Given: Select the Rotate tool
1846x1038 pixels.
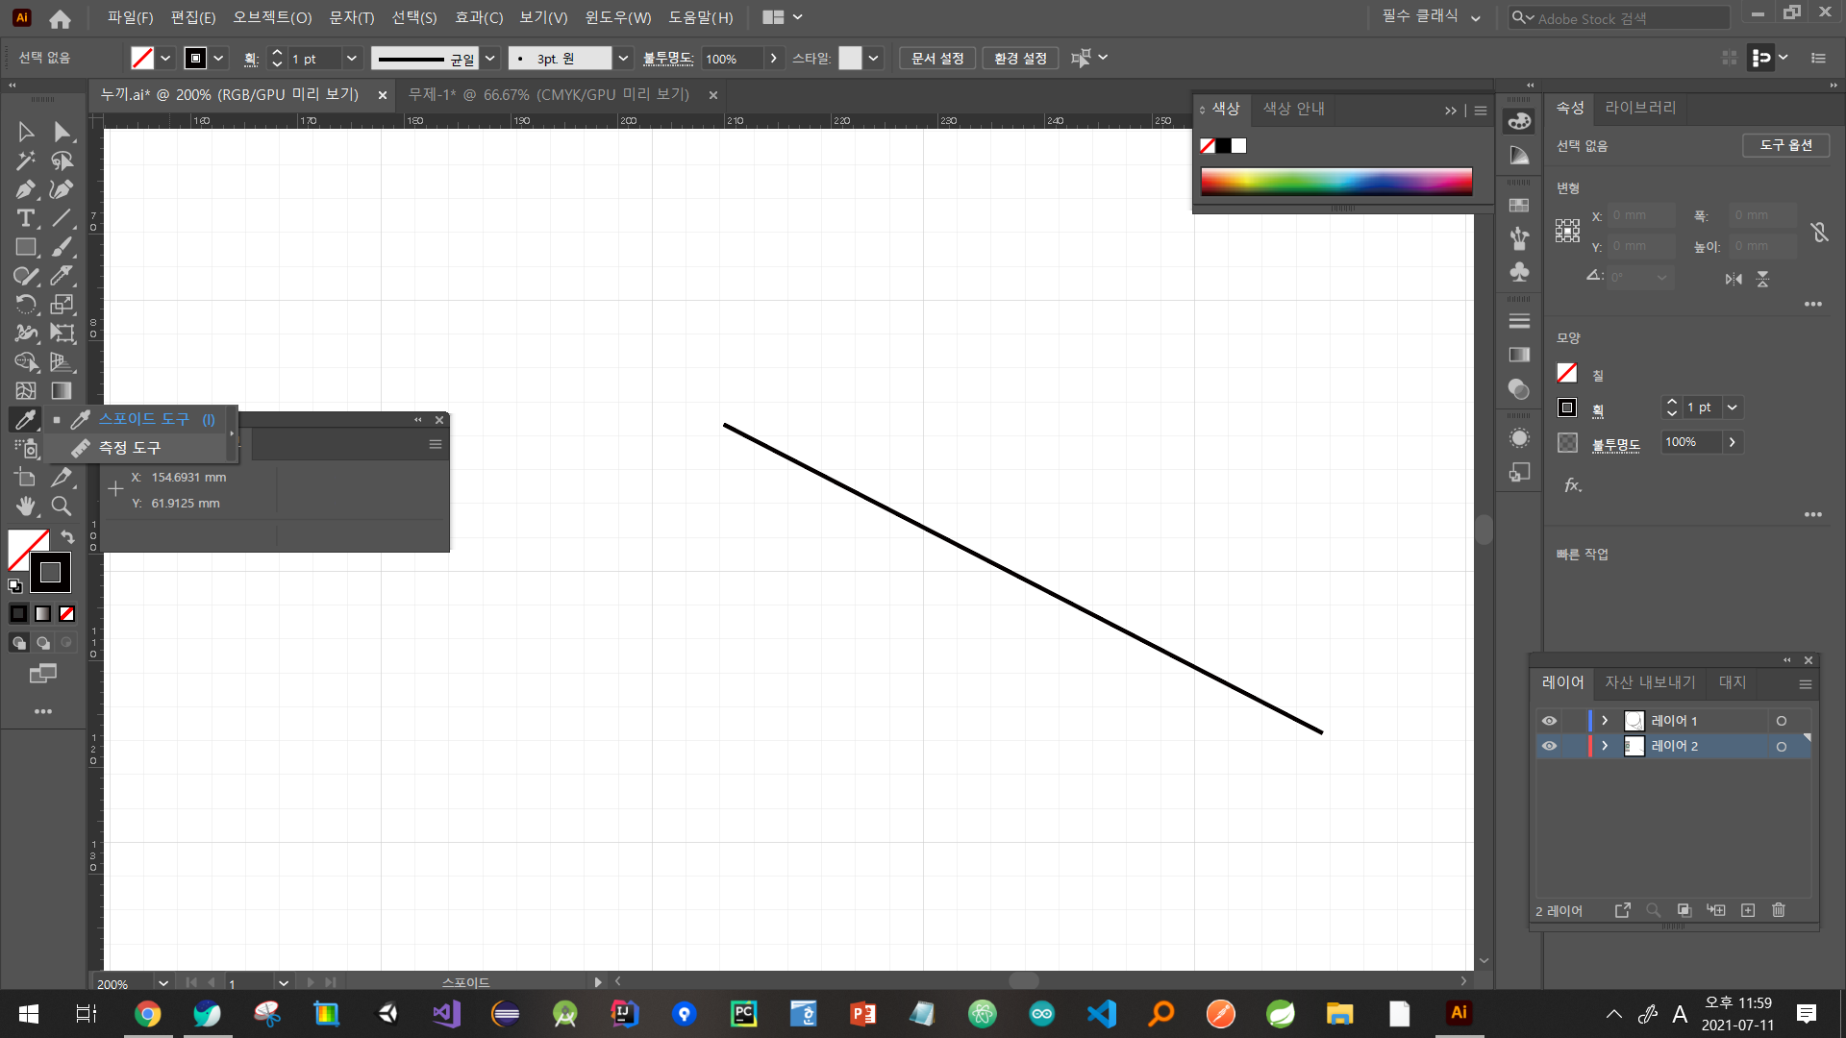Looking at the screenshot, I should 26,305.
